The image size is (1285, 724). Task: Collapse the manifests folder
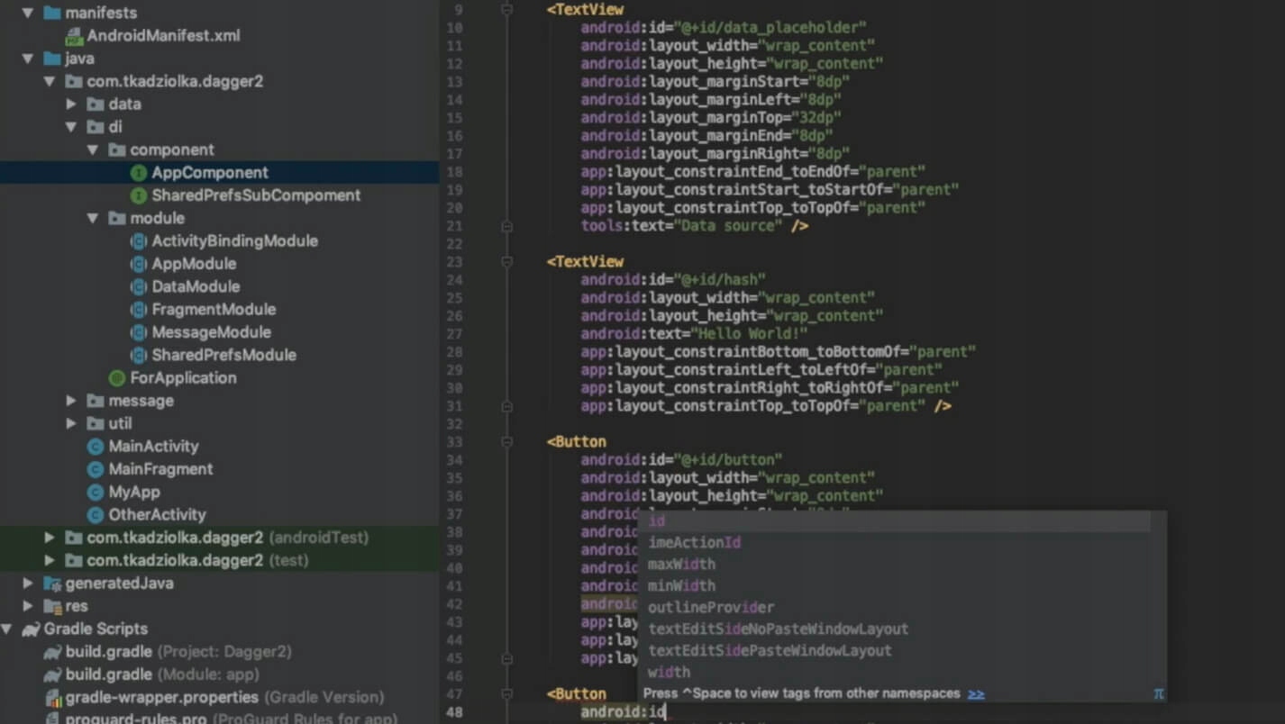(x=28, y=14)
